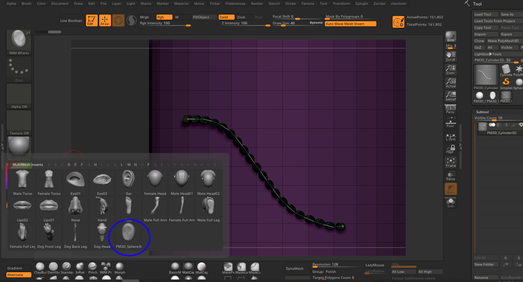
Task: Click the Zoom canvas icon
Action: [x=450, y=70]
